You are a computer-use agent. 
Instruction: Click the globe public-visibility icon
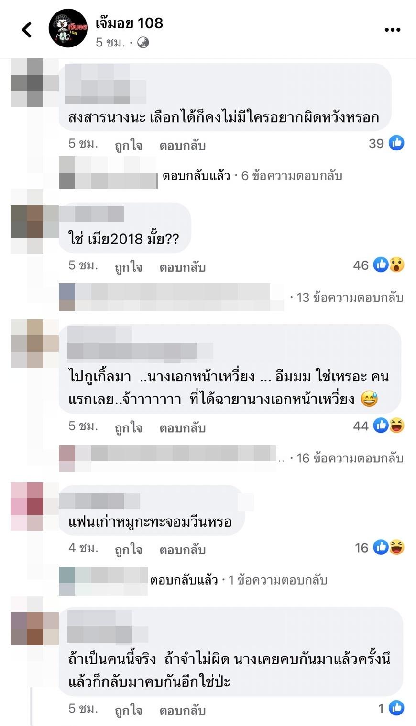tap(143, 43)
